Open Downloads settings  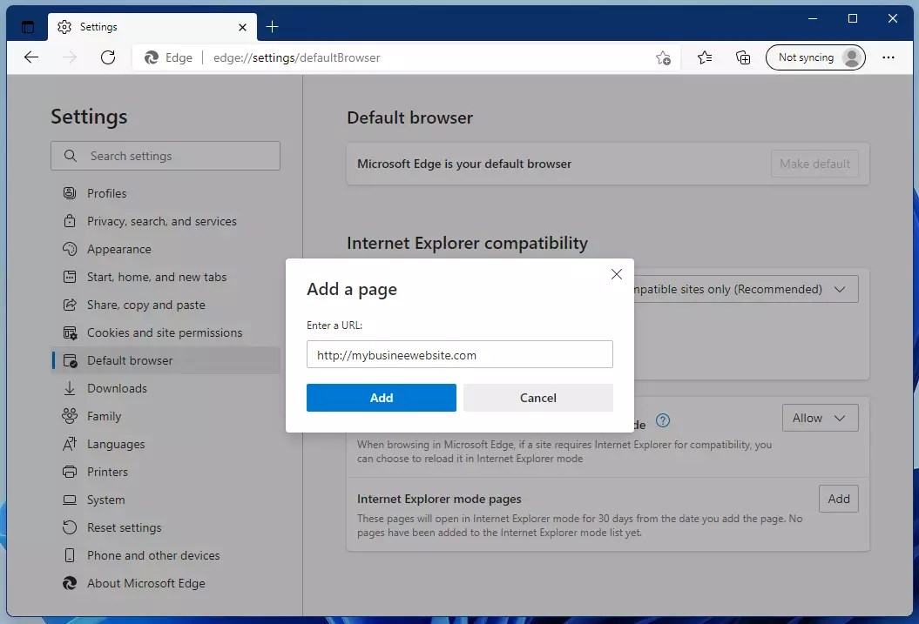coord(166,388)
